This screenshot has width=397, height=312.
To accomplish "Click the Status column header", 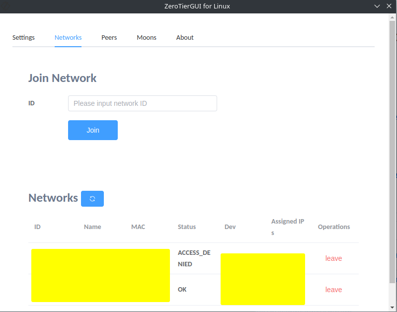I will (187, 227).
